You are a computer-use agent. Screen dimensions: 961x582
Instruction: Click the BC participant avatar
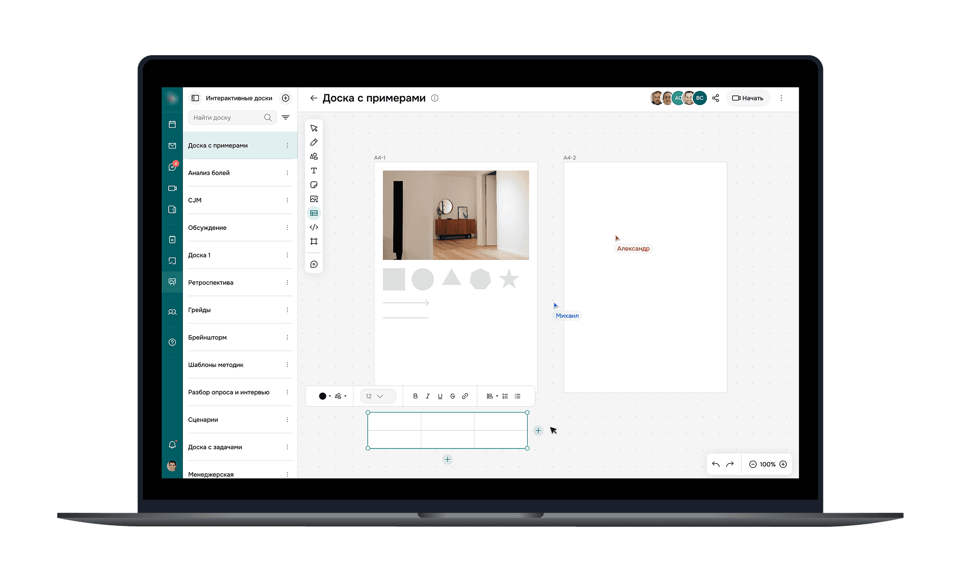[700, 98]
